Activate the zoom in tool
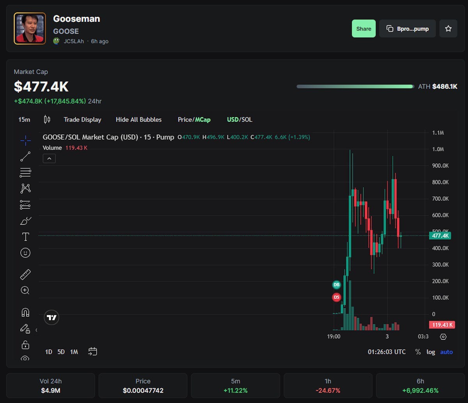The width and height of the screenshot is (468, 403). click(25, 290)
